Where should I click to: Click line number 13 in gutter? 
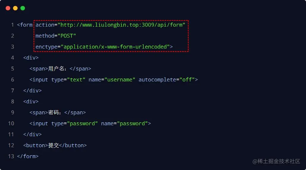11,156
